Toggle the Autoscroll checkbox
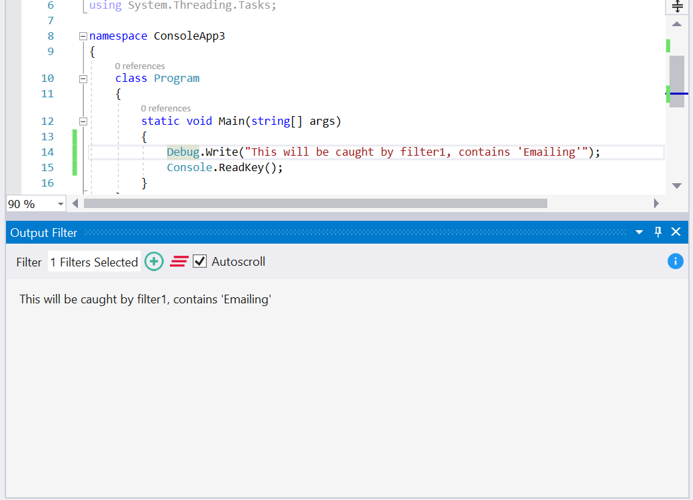This screenshot has height=500, width=693. 199,262
